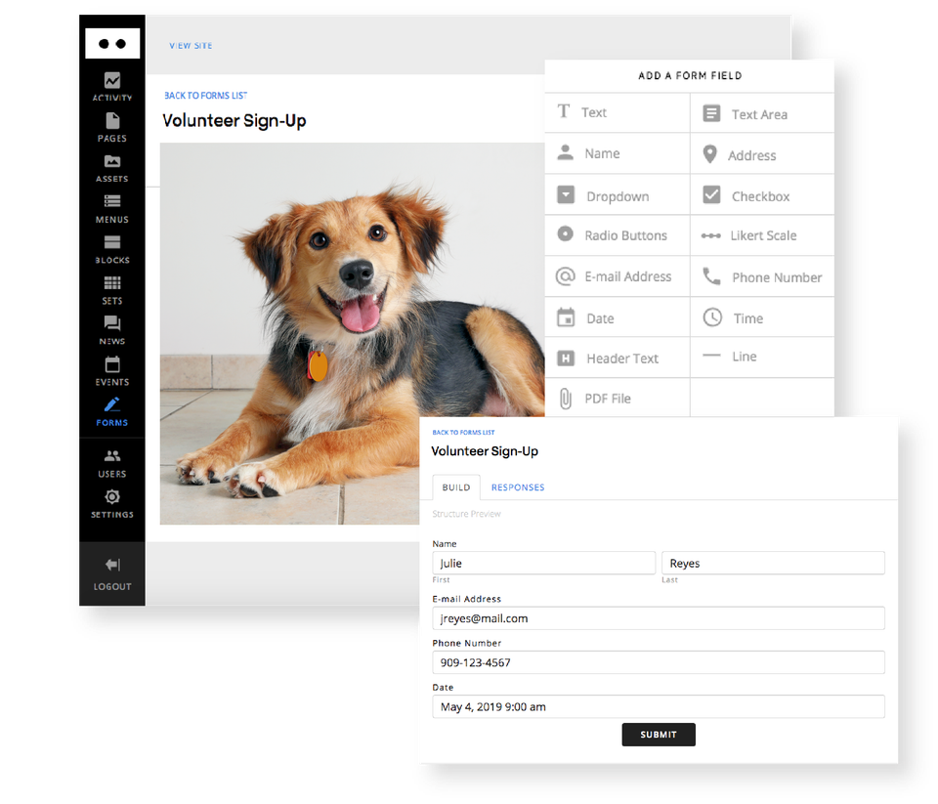Click the View Site link
The image size is (938, 804).
[x=191, y=46]
